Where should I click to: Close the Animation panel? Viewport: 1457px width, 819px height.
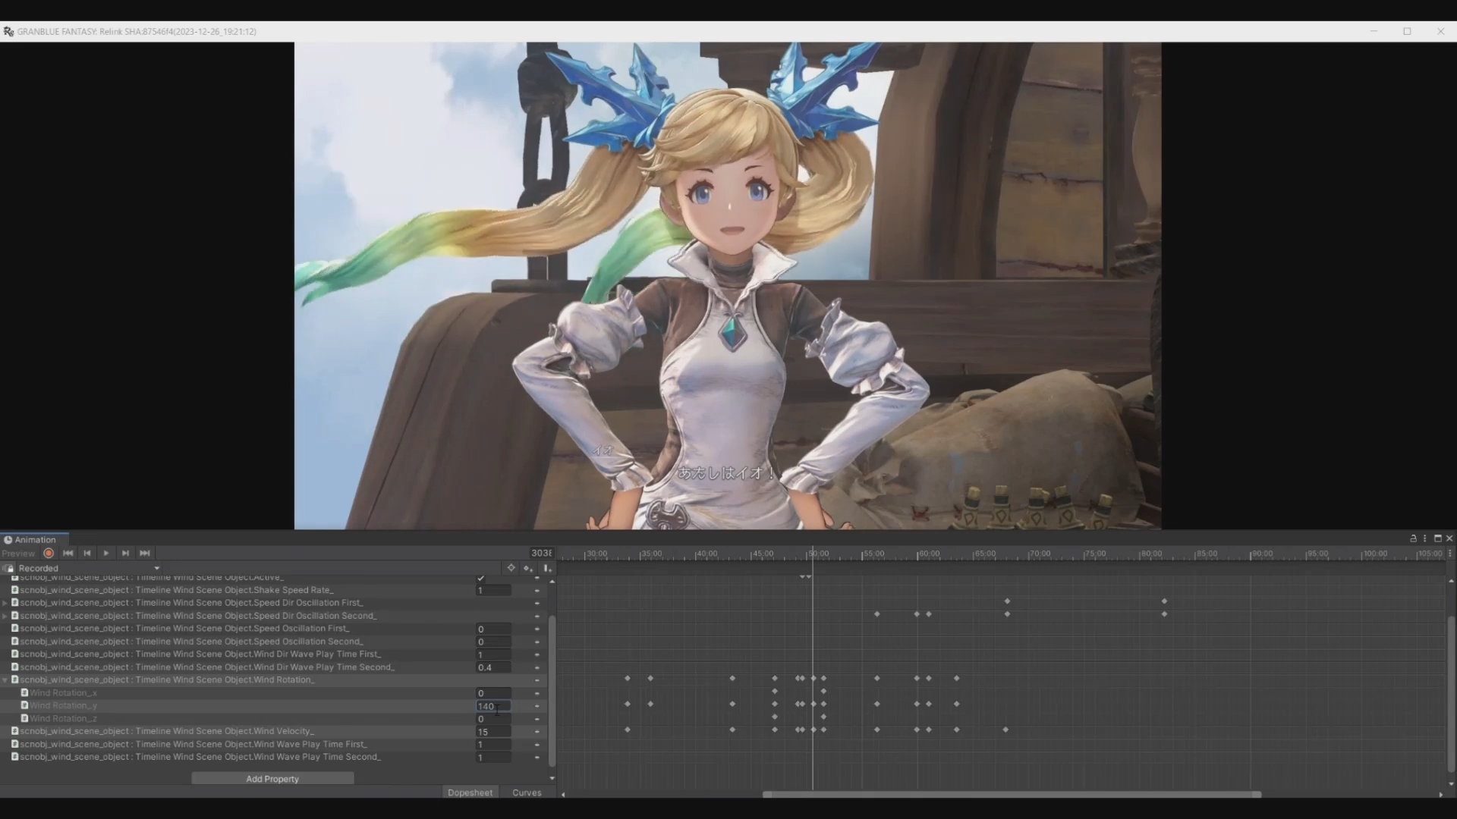pyautogui.click(x=1449, y=538)
